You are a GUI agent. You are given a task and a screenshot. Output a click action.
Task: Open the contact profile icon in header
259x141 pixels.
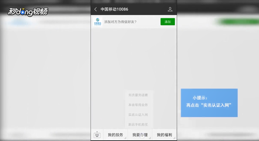pos(170,9)
